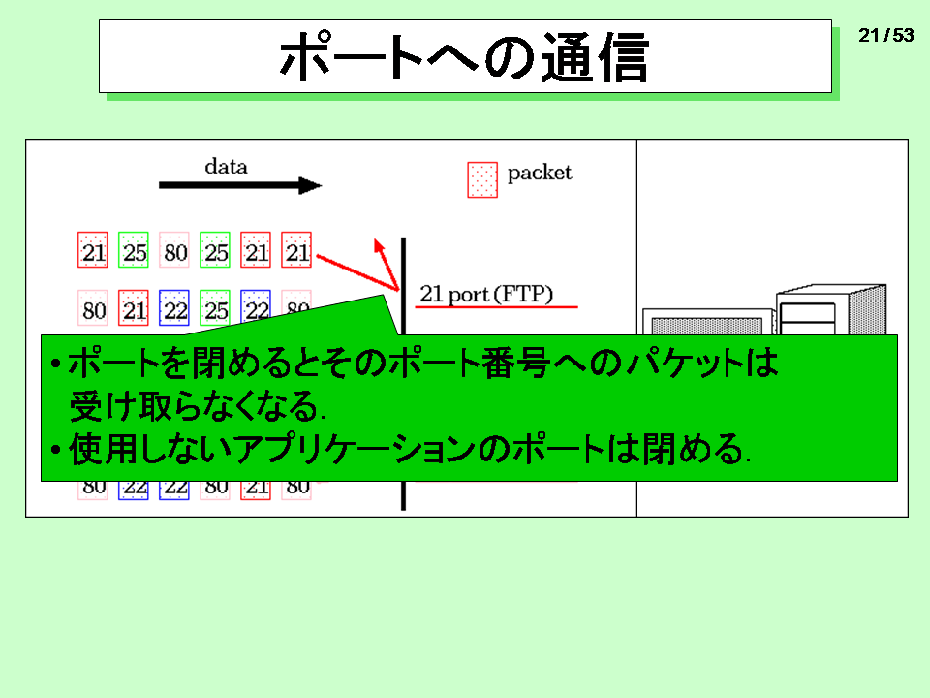
Task: Select the pink 80 packet in top row
Action: [x=174, y=250]
